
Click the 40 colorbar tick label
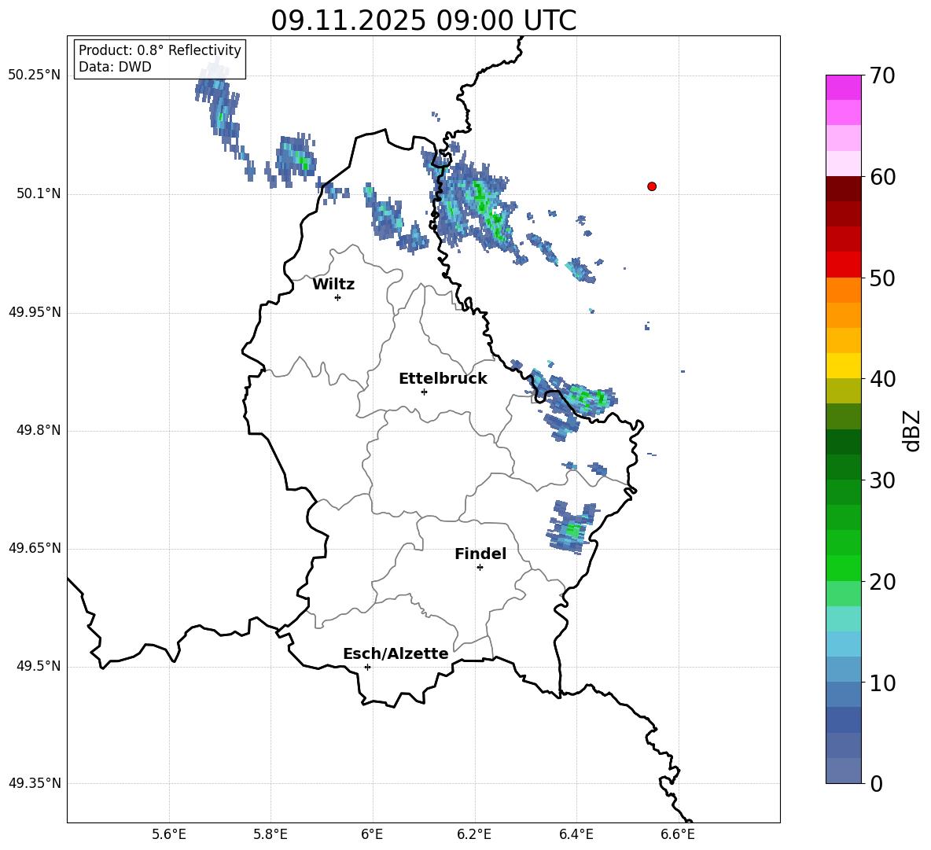pyautogui.click(x=882, y=379)
